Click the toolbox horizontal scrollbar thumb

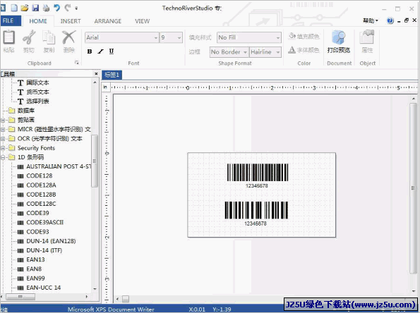pos(20,297)
